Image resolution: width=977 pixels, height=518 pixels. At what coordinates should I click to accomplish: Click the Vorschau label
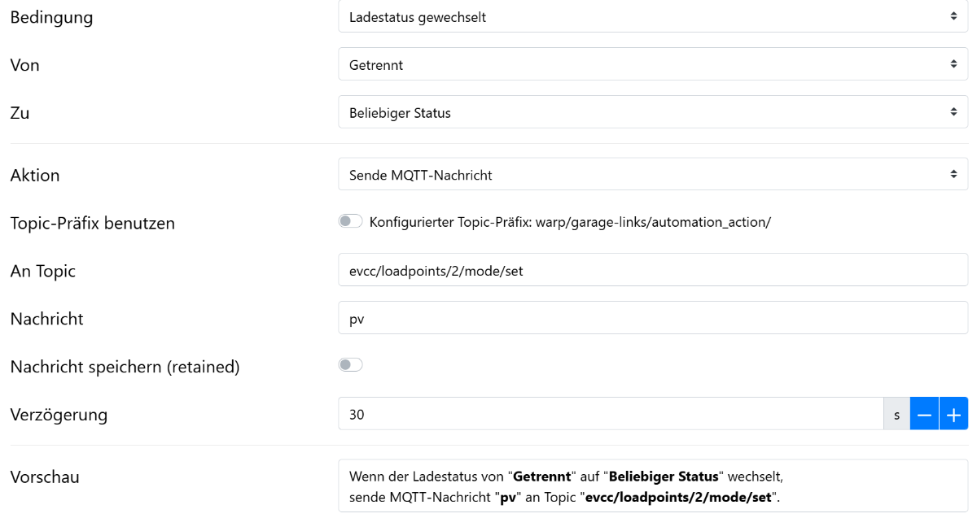point(45,477)
